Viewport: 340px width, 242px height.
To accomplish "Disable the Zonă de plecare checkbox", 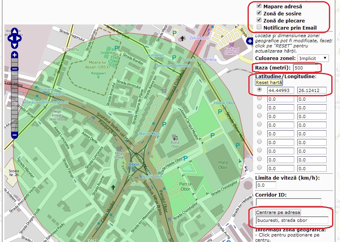I will click(x=259, y=20).
